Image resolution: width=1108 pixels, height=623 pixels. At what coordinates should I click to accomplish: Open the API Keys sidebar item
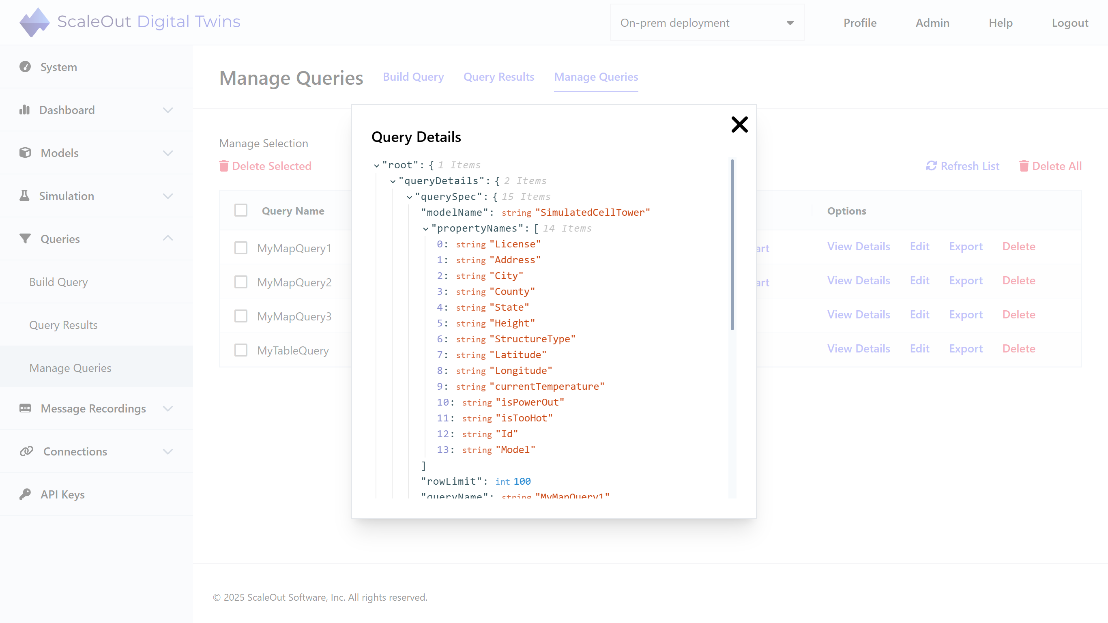[x=97, y=494]
